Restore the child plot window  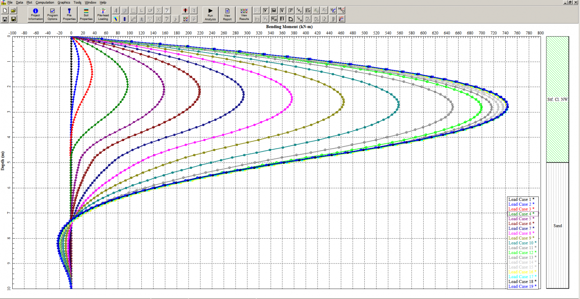[x=571, y=2]
